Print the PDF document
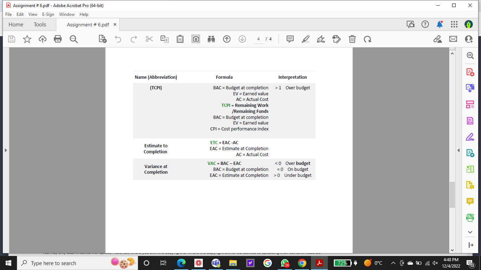Screen dimensions: 481x270 click(x=58, y=39)
